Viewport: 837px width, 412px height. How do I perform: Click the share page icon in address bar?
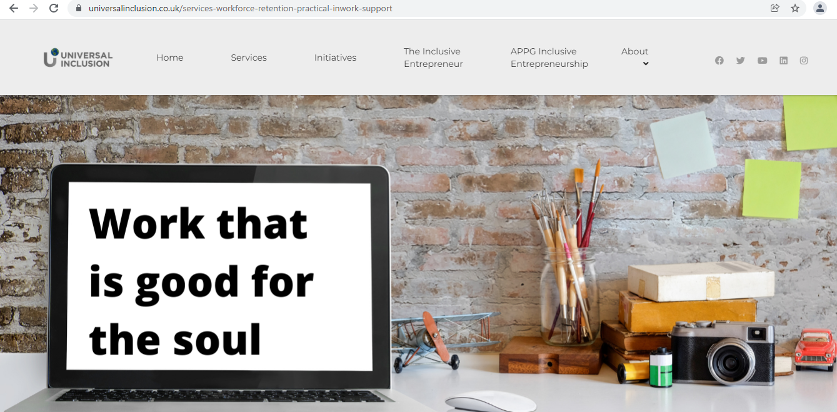(775, 8)
